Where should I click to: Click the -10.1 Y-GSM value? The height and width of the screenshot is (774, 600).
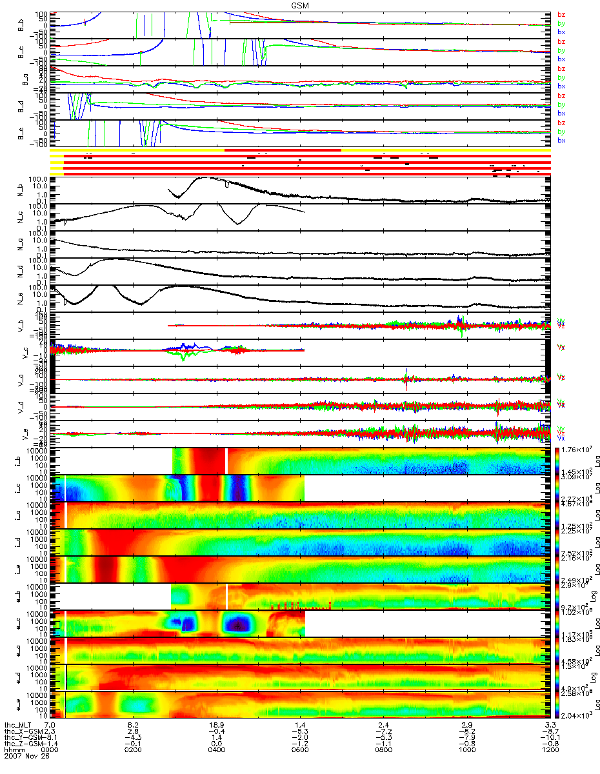pyautogui.click(x=550, y=738)
